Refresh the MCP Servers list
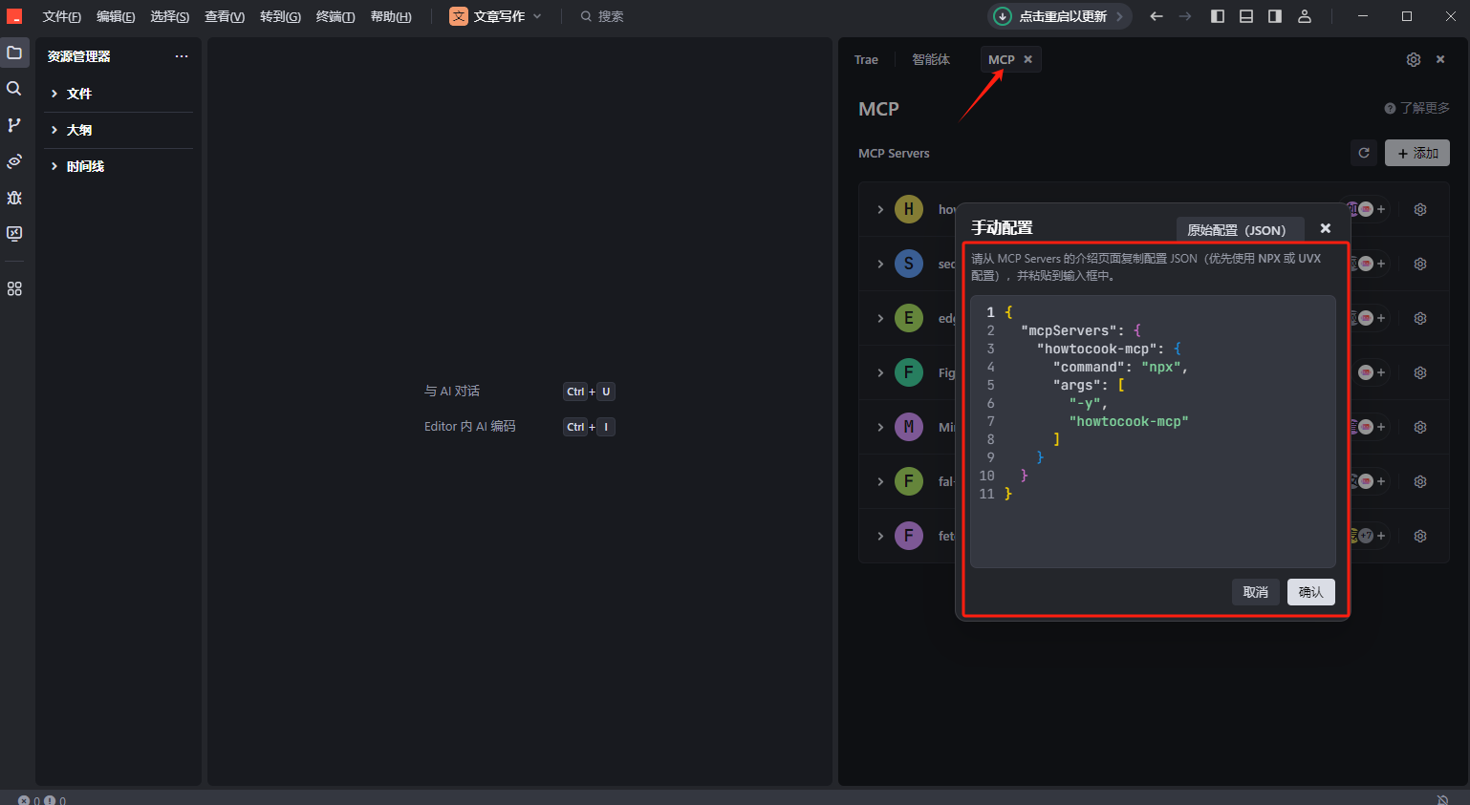1470x805 pixels. coord(1364,153)
